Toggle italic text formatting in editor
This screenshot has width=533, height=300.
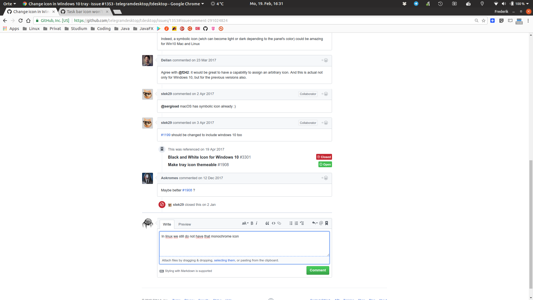(257, 223)
